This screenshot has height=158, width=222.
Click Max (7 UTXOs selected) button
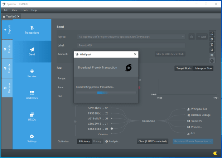(170, 54)
